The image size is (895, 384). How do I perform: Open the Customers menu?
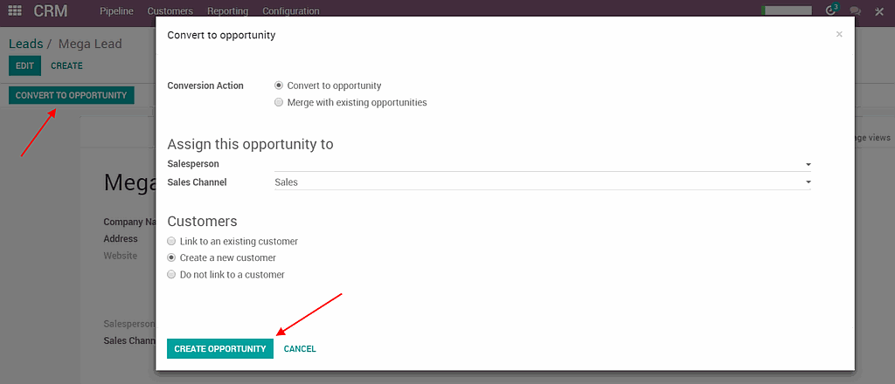[170, 11]
